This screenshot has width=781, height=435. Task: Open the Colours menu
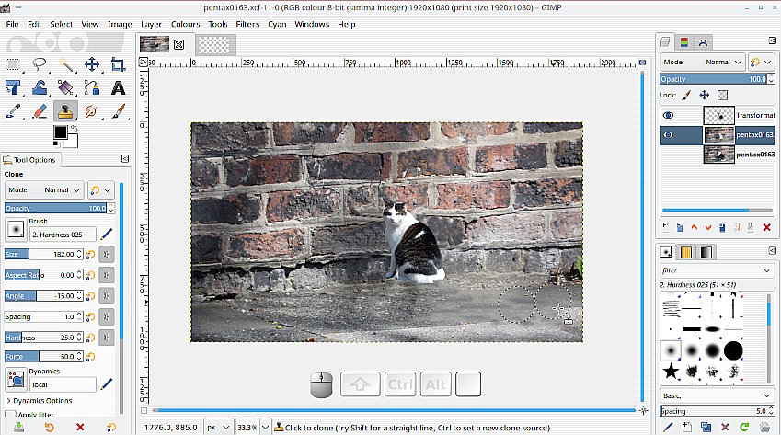(x=185, y=24)
